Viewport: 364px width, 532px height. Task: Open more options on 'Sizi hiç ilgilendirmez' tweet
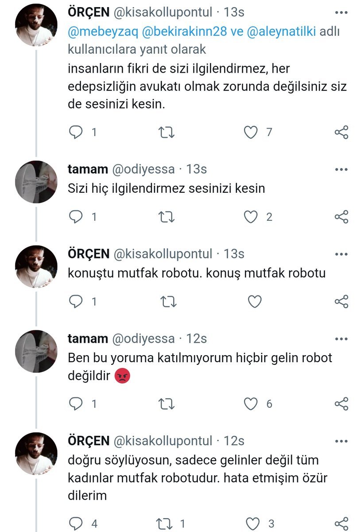pos(341,169)
